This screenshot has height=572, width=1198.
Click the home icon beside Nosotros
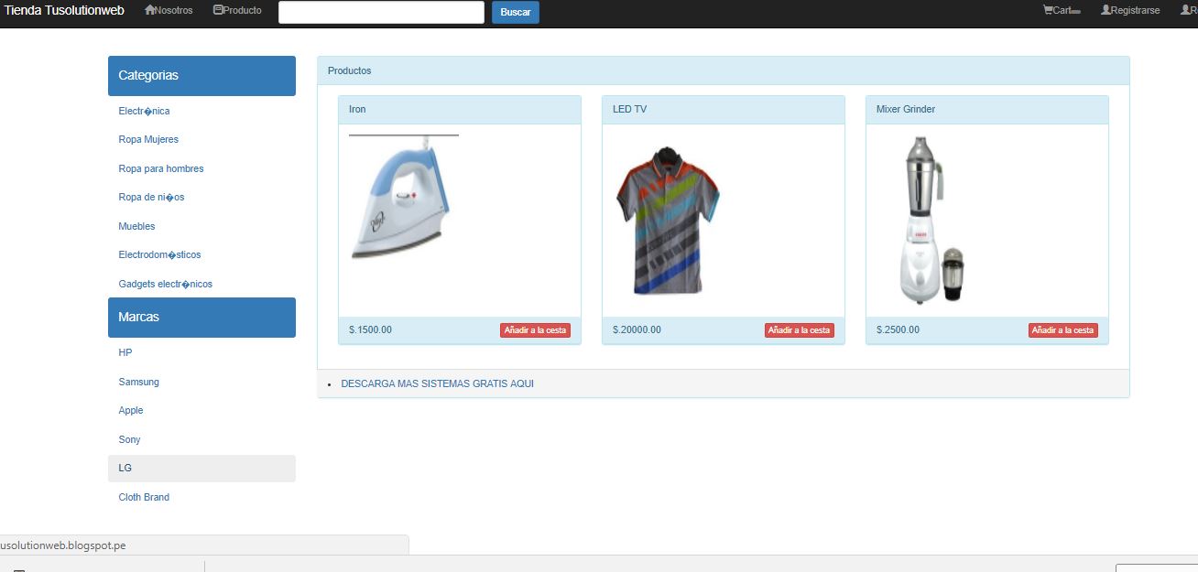(x=147, y=10)
